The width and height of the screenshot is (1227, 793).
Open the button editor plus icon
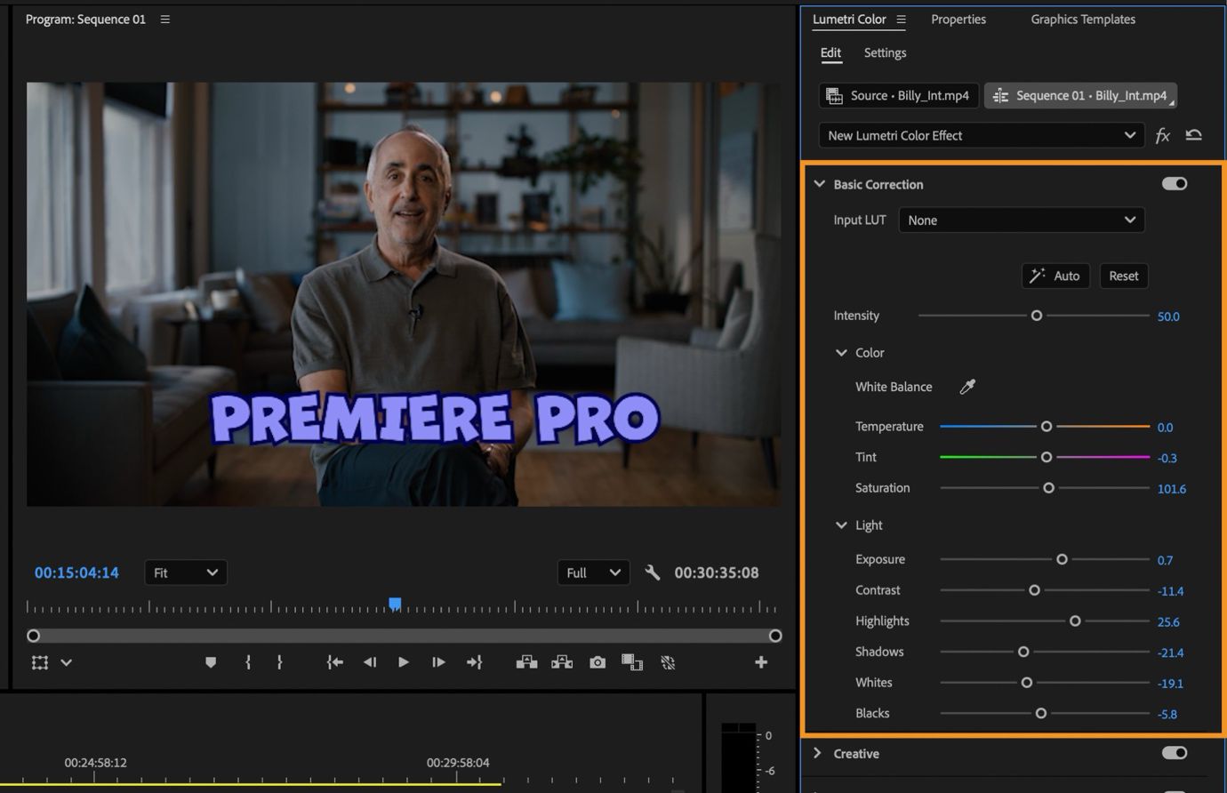[761, 662]
